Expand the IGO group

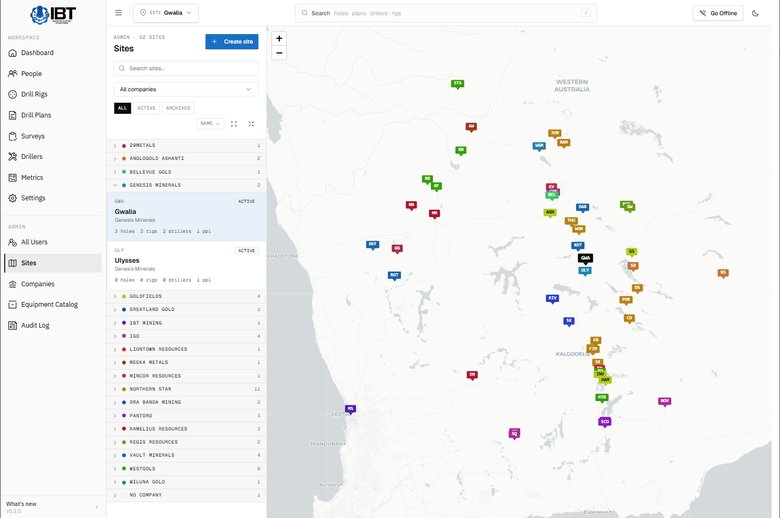(186, 336)
